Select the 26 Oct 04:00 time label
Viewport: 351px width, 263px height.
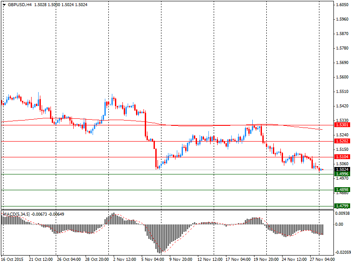[69, 259]
